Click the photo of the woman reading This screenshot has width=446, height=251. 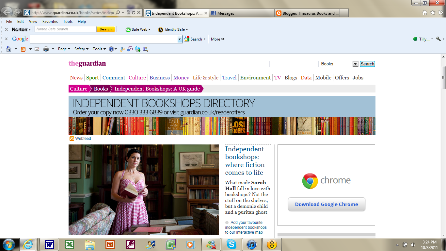pyautogui.click(x=144, y=190)
